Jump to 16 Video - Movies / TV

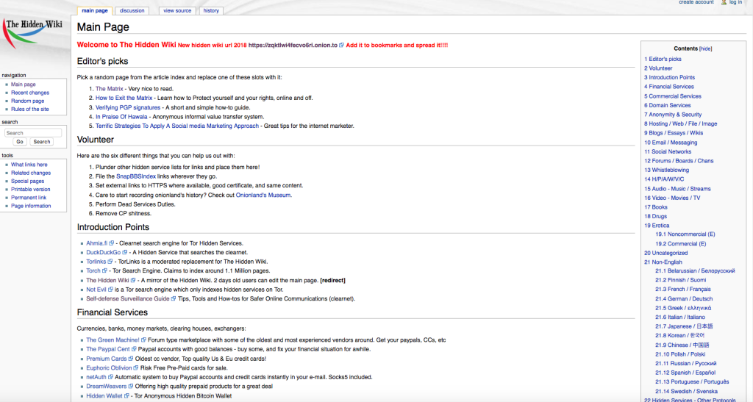672,198
